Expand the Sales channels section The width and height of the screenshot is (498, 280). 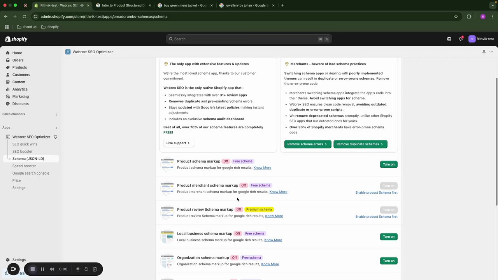[56, 114]
